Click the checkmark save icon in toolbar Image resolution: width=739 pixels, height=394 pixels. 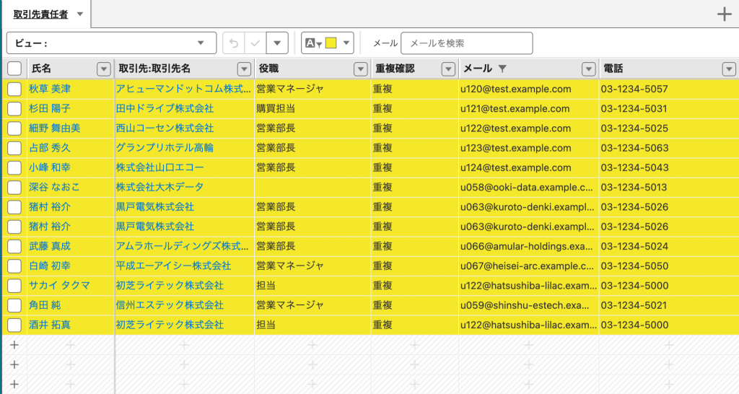click(x=255, y=43)
